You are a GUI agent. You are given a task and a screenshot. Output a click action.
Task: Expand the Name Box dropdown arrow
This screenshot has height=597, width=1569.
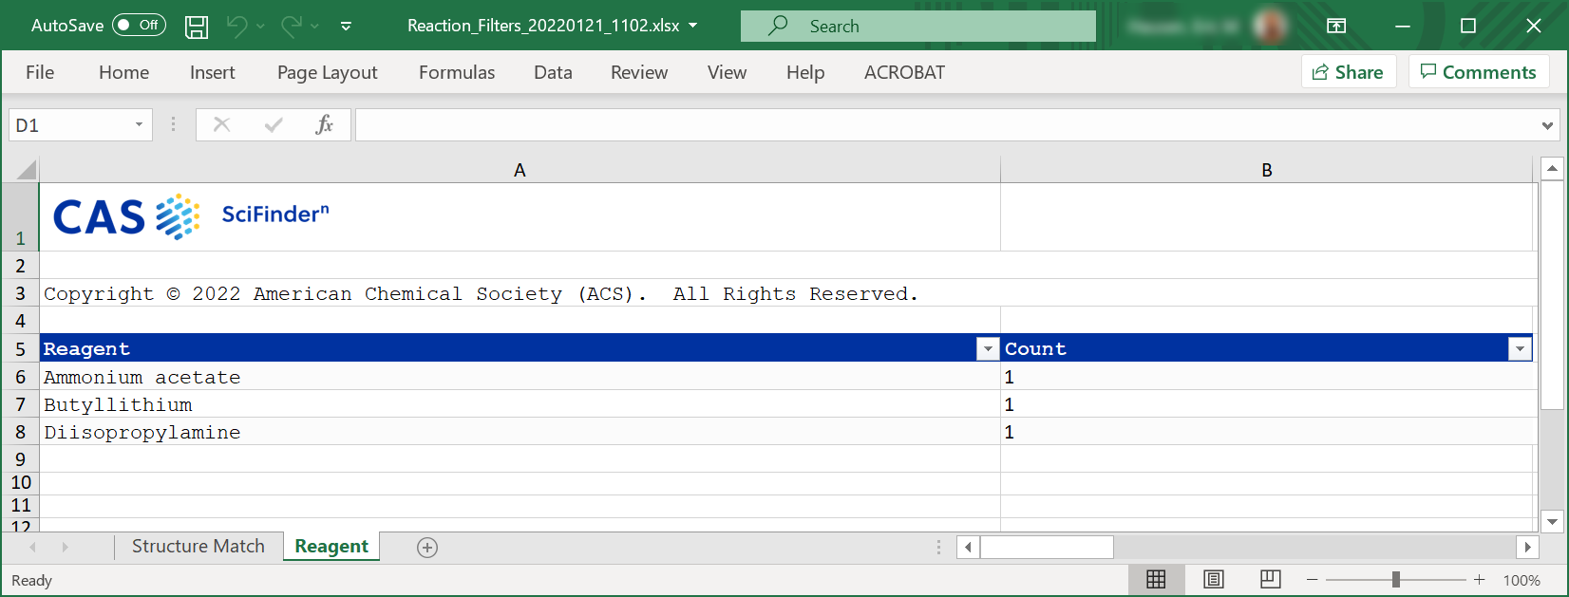(x=139, y=125)
